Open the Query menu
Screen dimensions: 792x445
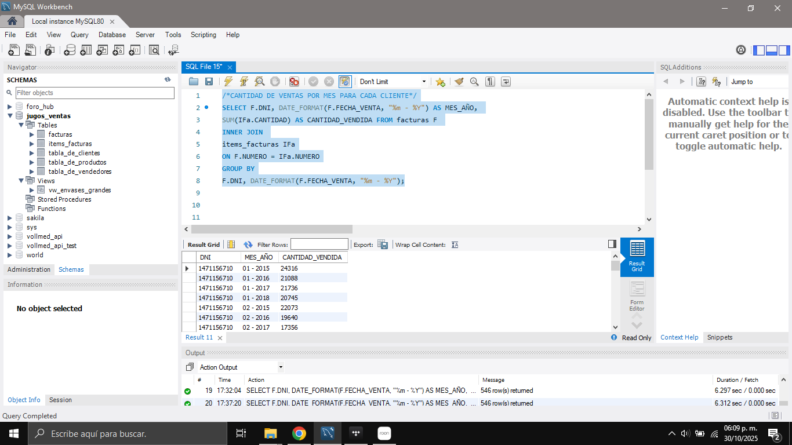[79, 35]
